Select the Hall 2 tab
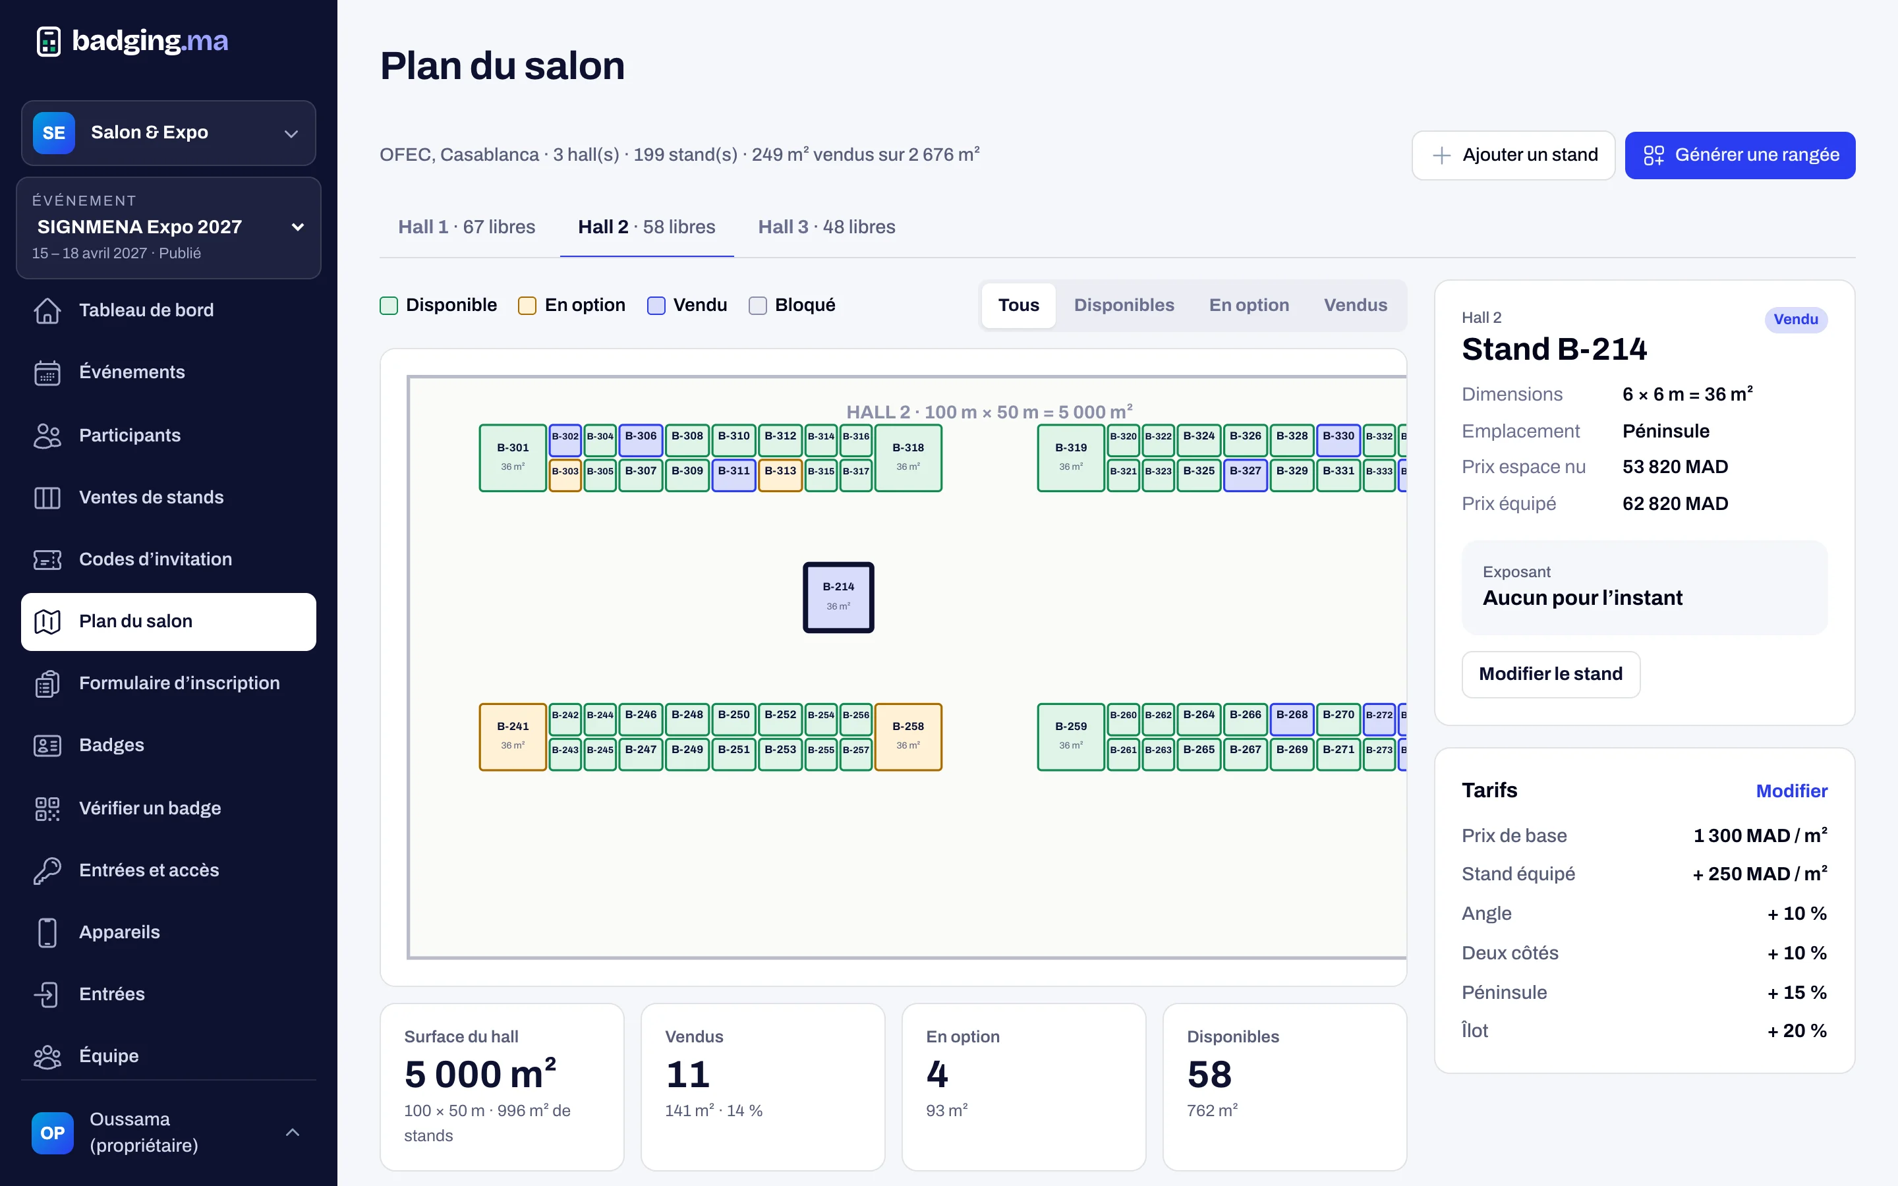Viewport: 1898px width, 1186px height. [x=647, y=227]
